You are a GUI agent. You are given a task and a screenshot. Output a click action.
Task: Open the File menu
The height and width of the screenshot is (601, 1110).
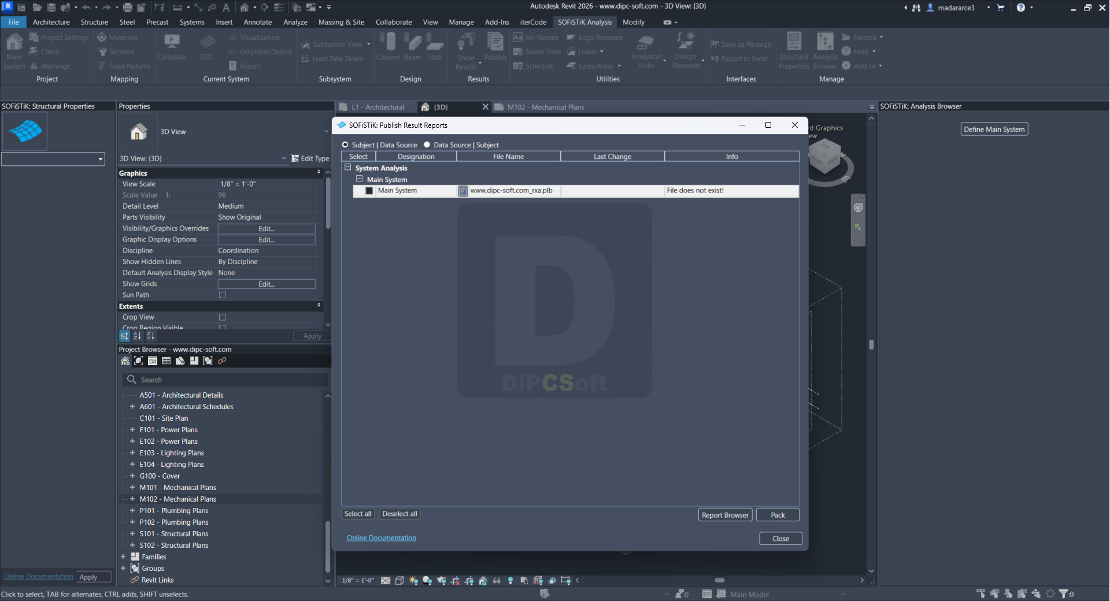coord(13,22)
